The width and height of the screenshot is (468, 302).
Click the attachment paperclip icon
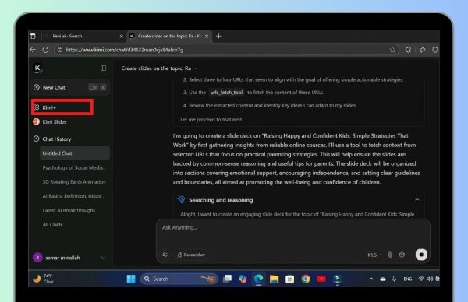pos(390,255)
